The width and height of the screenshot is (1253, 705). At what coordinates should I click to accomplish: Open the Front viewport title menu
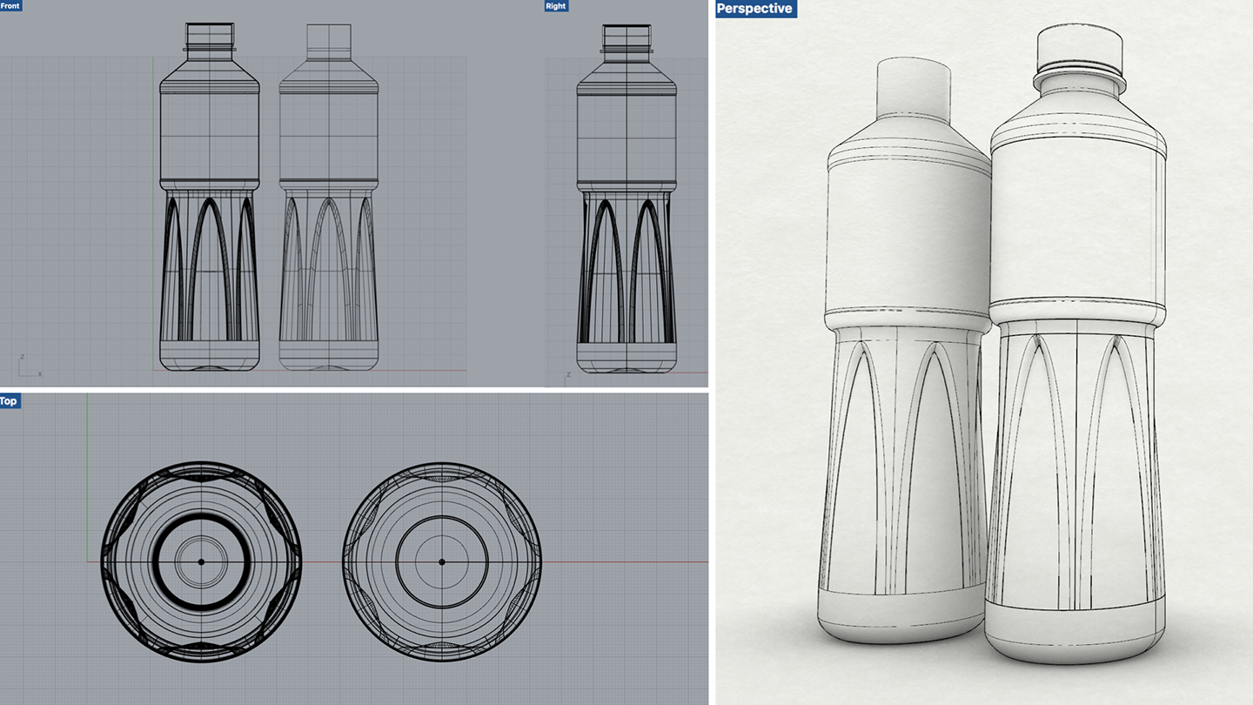(11, 5)
